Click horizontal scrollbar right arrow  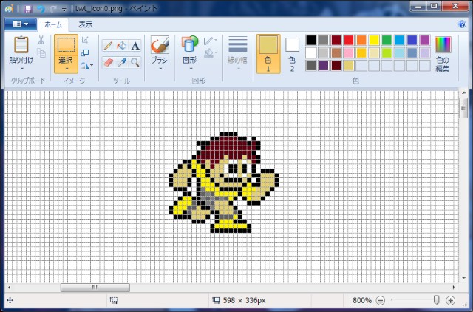454,288
